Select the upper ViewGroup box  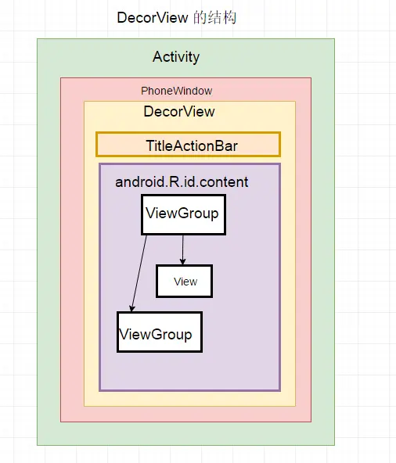183,214
